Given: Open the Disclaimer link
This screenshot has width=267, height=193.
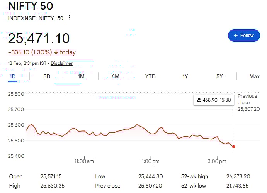Looking at the screenshot, I should coord(61,63).
